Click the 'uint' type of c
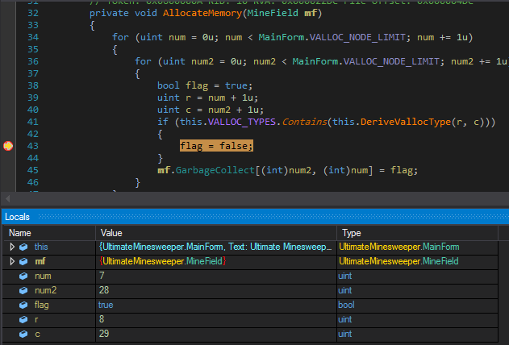The height and width of the screenshot is (345, 509). (344, 334)
